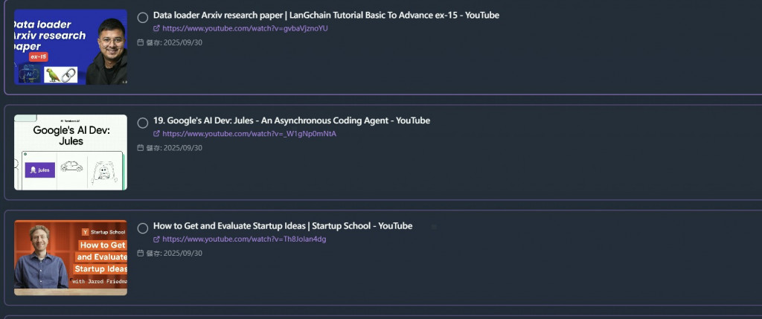Open link youtube.com/watch?v=gvbaVjznoYU
Image resolution: width=762 pixels, height=319 pixels.
pos(245,29)
